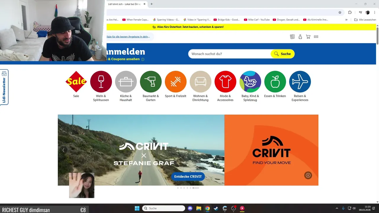Open Steam from the taskbar

point(216,208)
